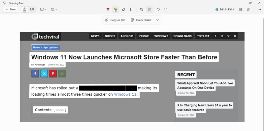Screen dimensions: 264x131
Task: Undo the last edit
Action: point(159,10)
